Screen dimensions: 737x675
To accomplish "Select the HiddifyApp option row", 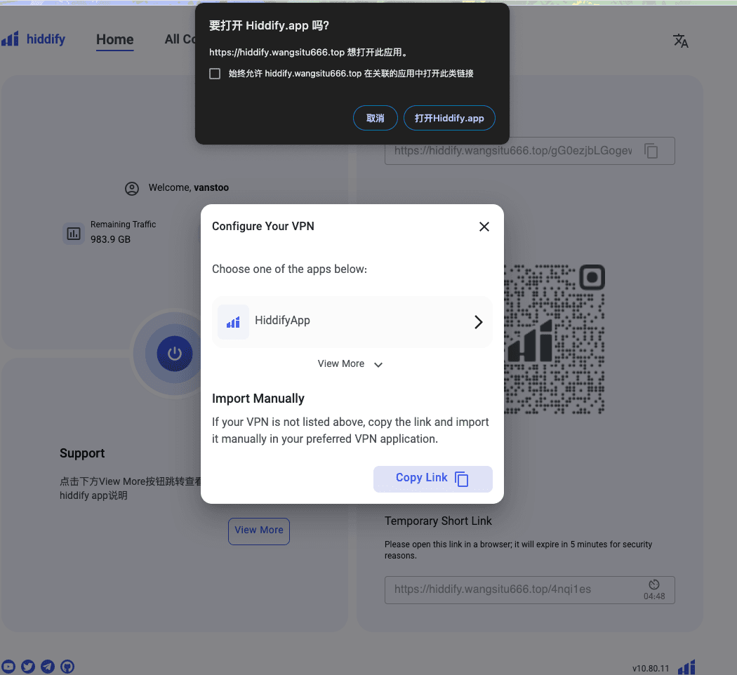I will pyautogui.click(x=352, y=322).
